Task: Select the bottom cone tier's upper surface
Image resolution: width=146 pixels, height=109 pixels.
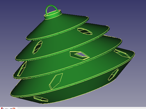Action: pyautogui.click(x=78, y=78)
